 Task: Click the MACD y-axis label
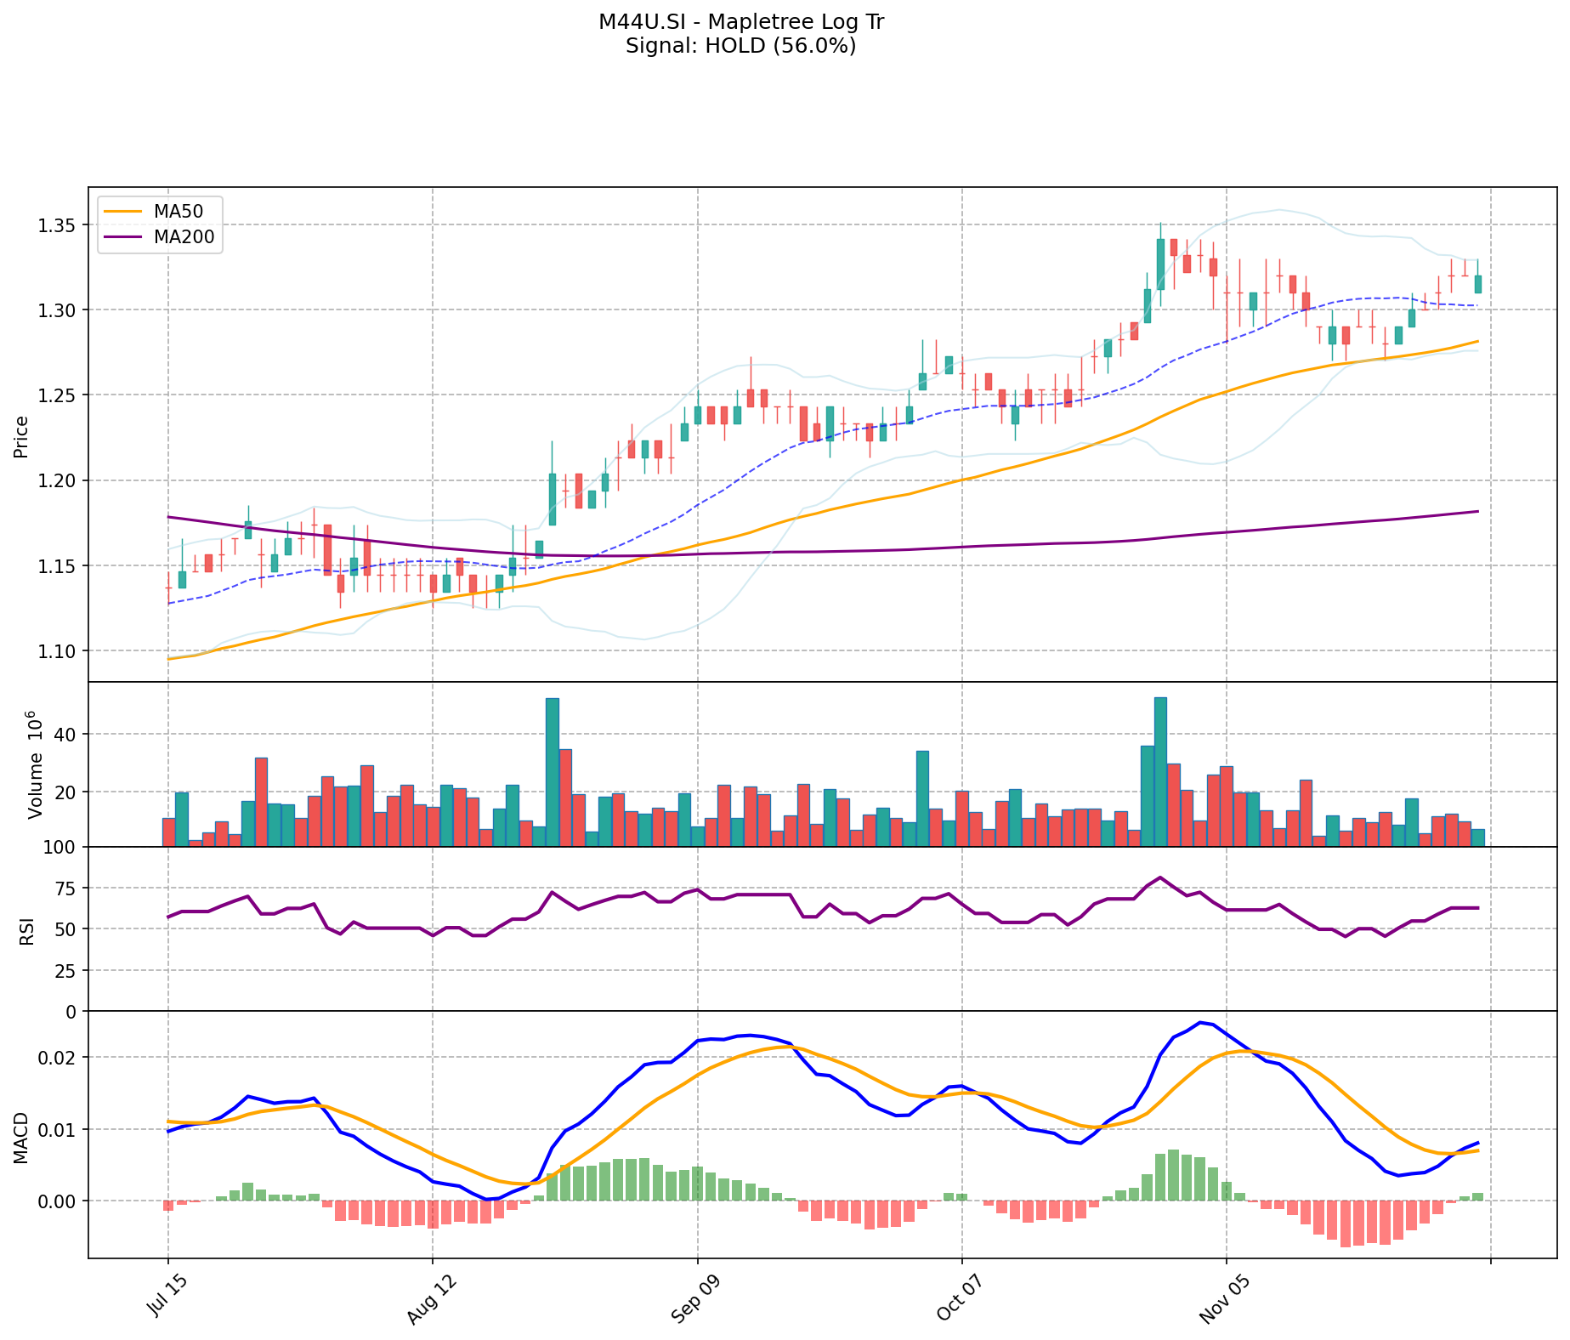[x=21, y=1138]
